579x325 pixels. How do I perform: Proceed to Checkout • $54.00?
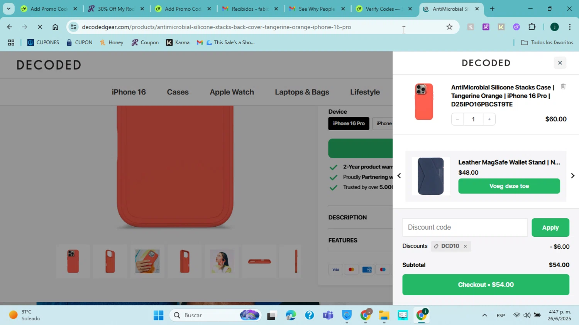(x=486, y=285)
